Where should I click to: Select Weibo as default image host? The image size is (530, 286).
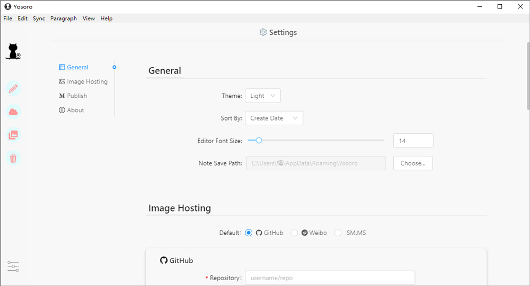click(x=294, y=233)
